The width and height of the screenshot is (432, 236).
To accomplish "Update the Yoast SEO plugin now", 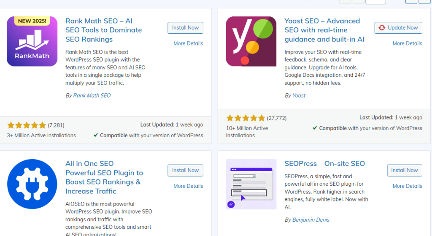I will (x=398, y=28).
